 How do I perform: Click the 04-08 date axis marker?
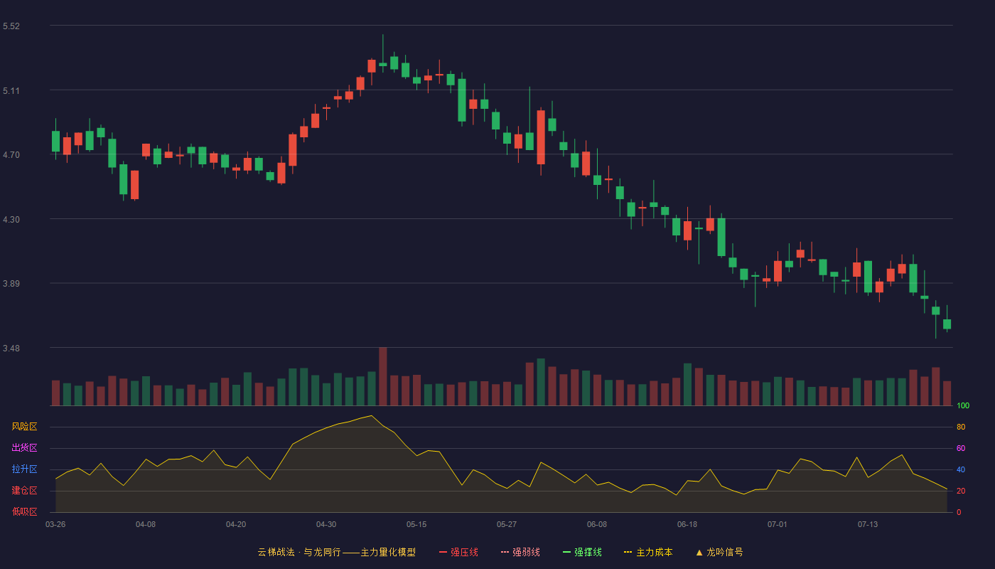pyautogui.click(x=146, y=525)
